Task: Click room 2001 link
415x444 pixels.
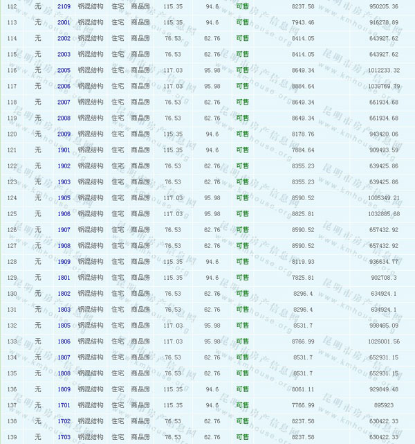Action: click(64, 22)
